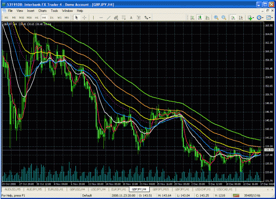The width and height of the screenshot is (276, 199).
Task: Select the M5 timeframe button
Action: [14, 18]
